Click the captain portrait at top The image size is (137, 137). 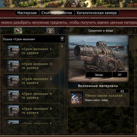73,4
